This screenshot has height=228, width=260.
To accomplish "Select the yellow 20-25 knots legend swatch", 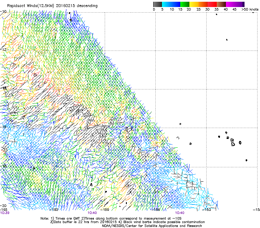I will (x=194, y=4).
